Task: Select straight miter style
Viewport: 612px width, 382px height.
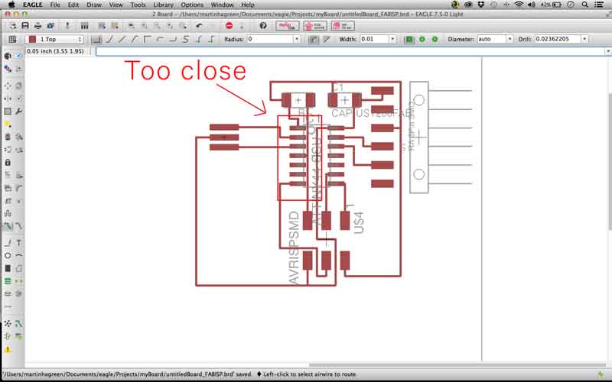Action: [x=327, y=40]
